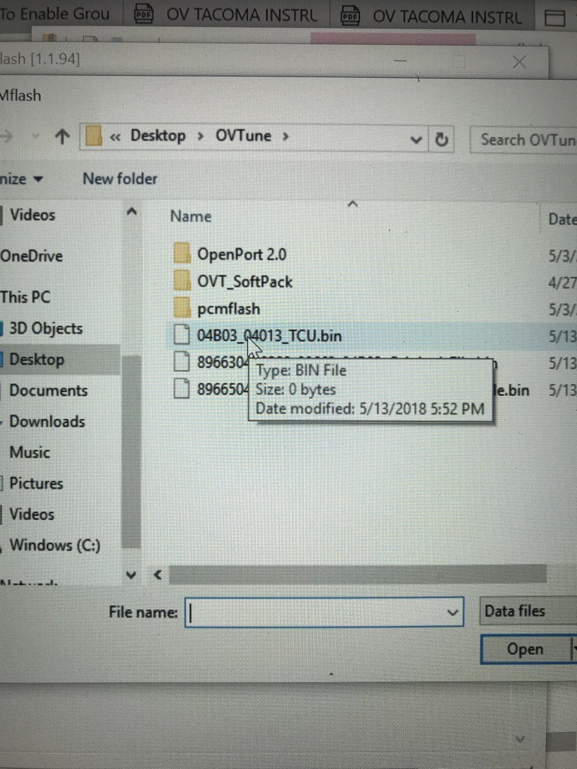Image resolution: width=577 pixels, height=769 pixels.
Task: Expand the File name dropdown arrow
Action: (x=453, y=613)
